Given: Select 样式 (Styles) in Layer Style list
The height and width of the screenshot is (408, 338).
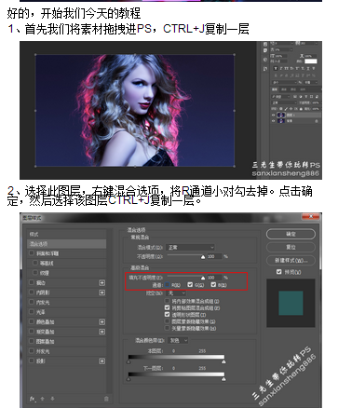Looking at the screenshot, I should tap(67, 234).
